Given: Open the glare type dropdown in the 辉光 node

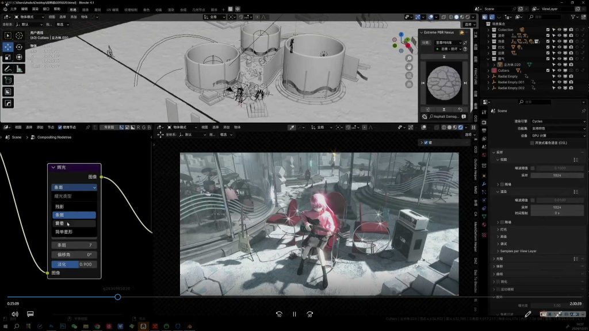Looking at the screenshot, I should tap(73, 187).
